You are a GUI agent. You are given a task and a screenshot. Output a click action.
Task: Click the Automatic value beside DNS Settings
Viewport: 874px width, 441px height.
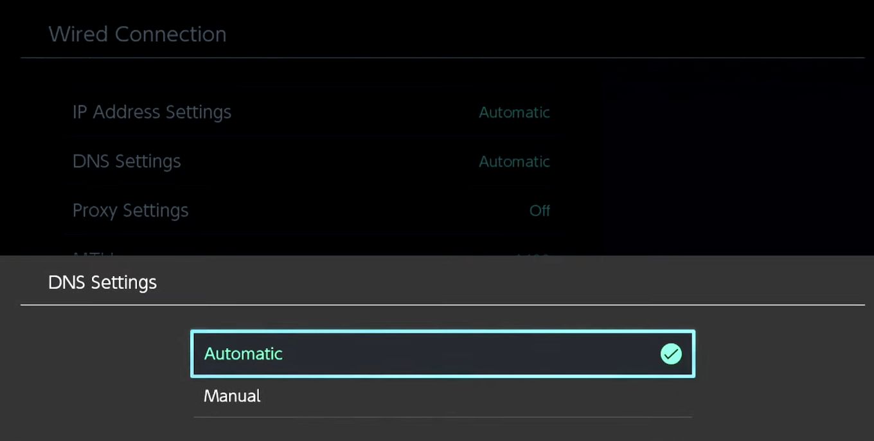[514, 161]
